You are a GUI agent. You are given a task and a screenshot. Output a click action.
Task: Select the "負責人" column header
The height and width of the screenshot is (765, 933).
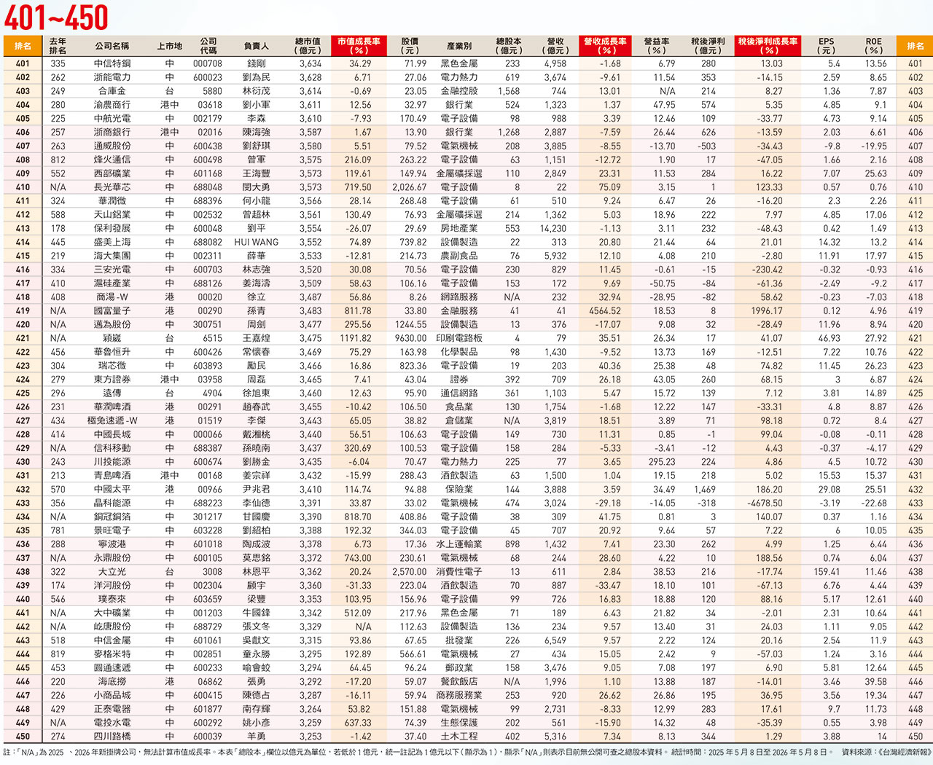click(256, 46)
